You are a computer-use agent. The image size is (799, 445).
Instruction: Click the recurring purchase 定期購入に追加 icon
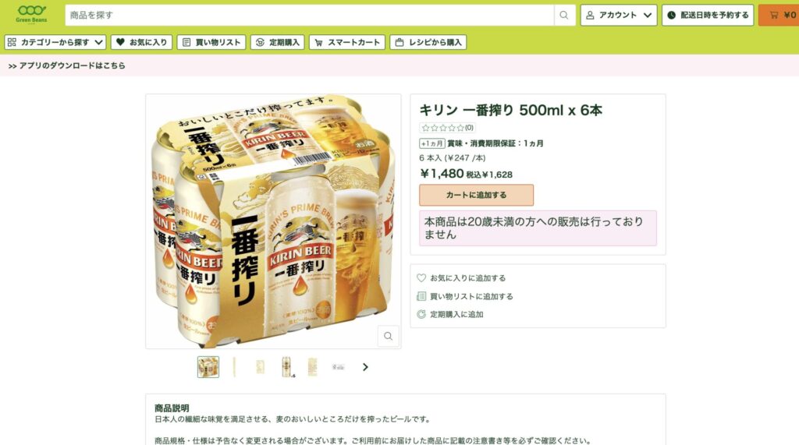[x=421, y=314]
